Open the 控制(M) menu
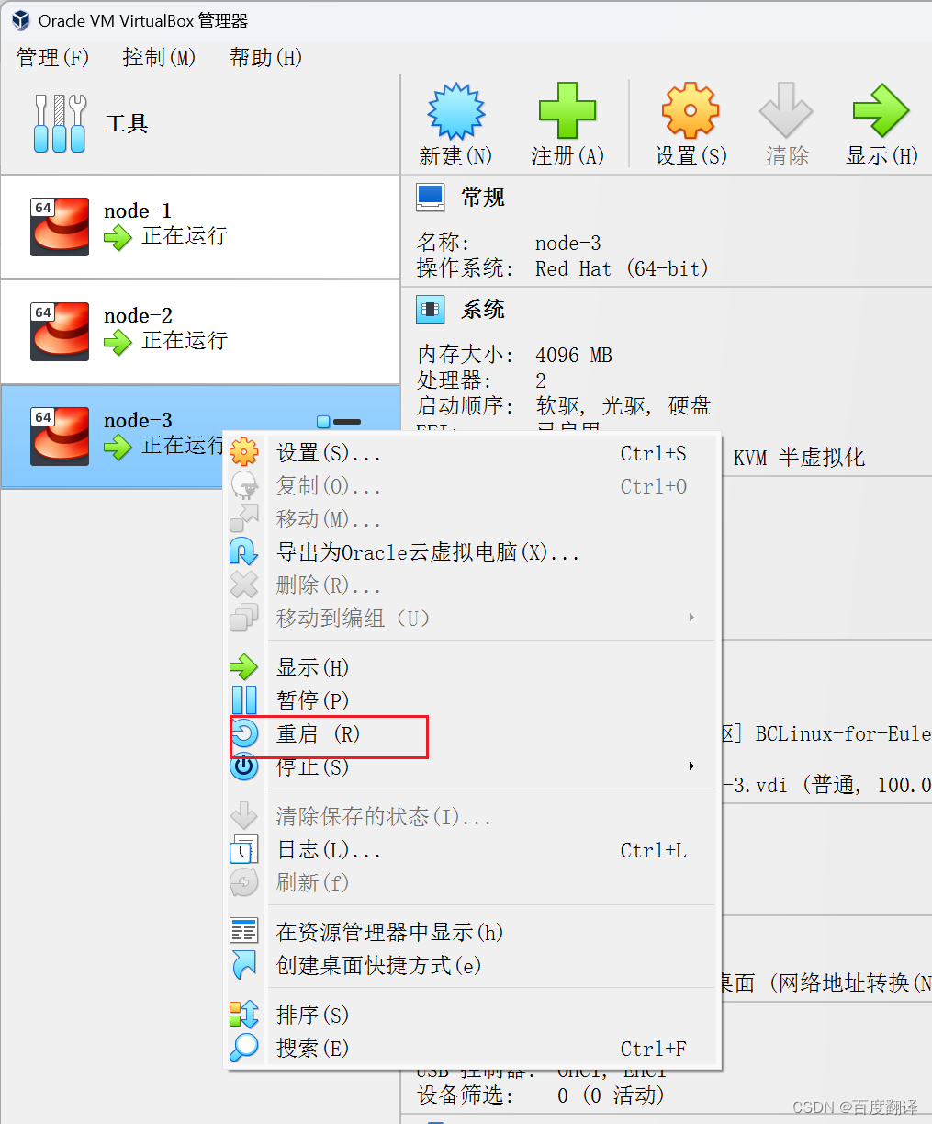 (x=160, y=58)
